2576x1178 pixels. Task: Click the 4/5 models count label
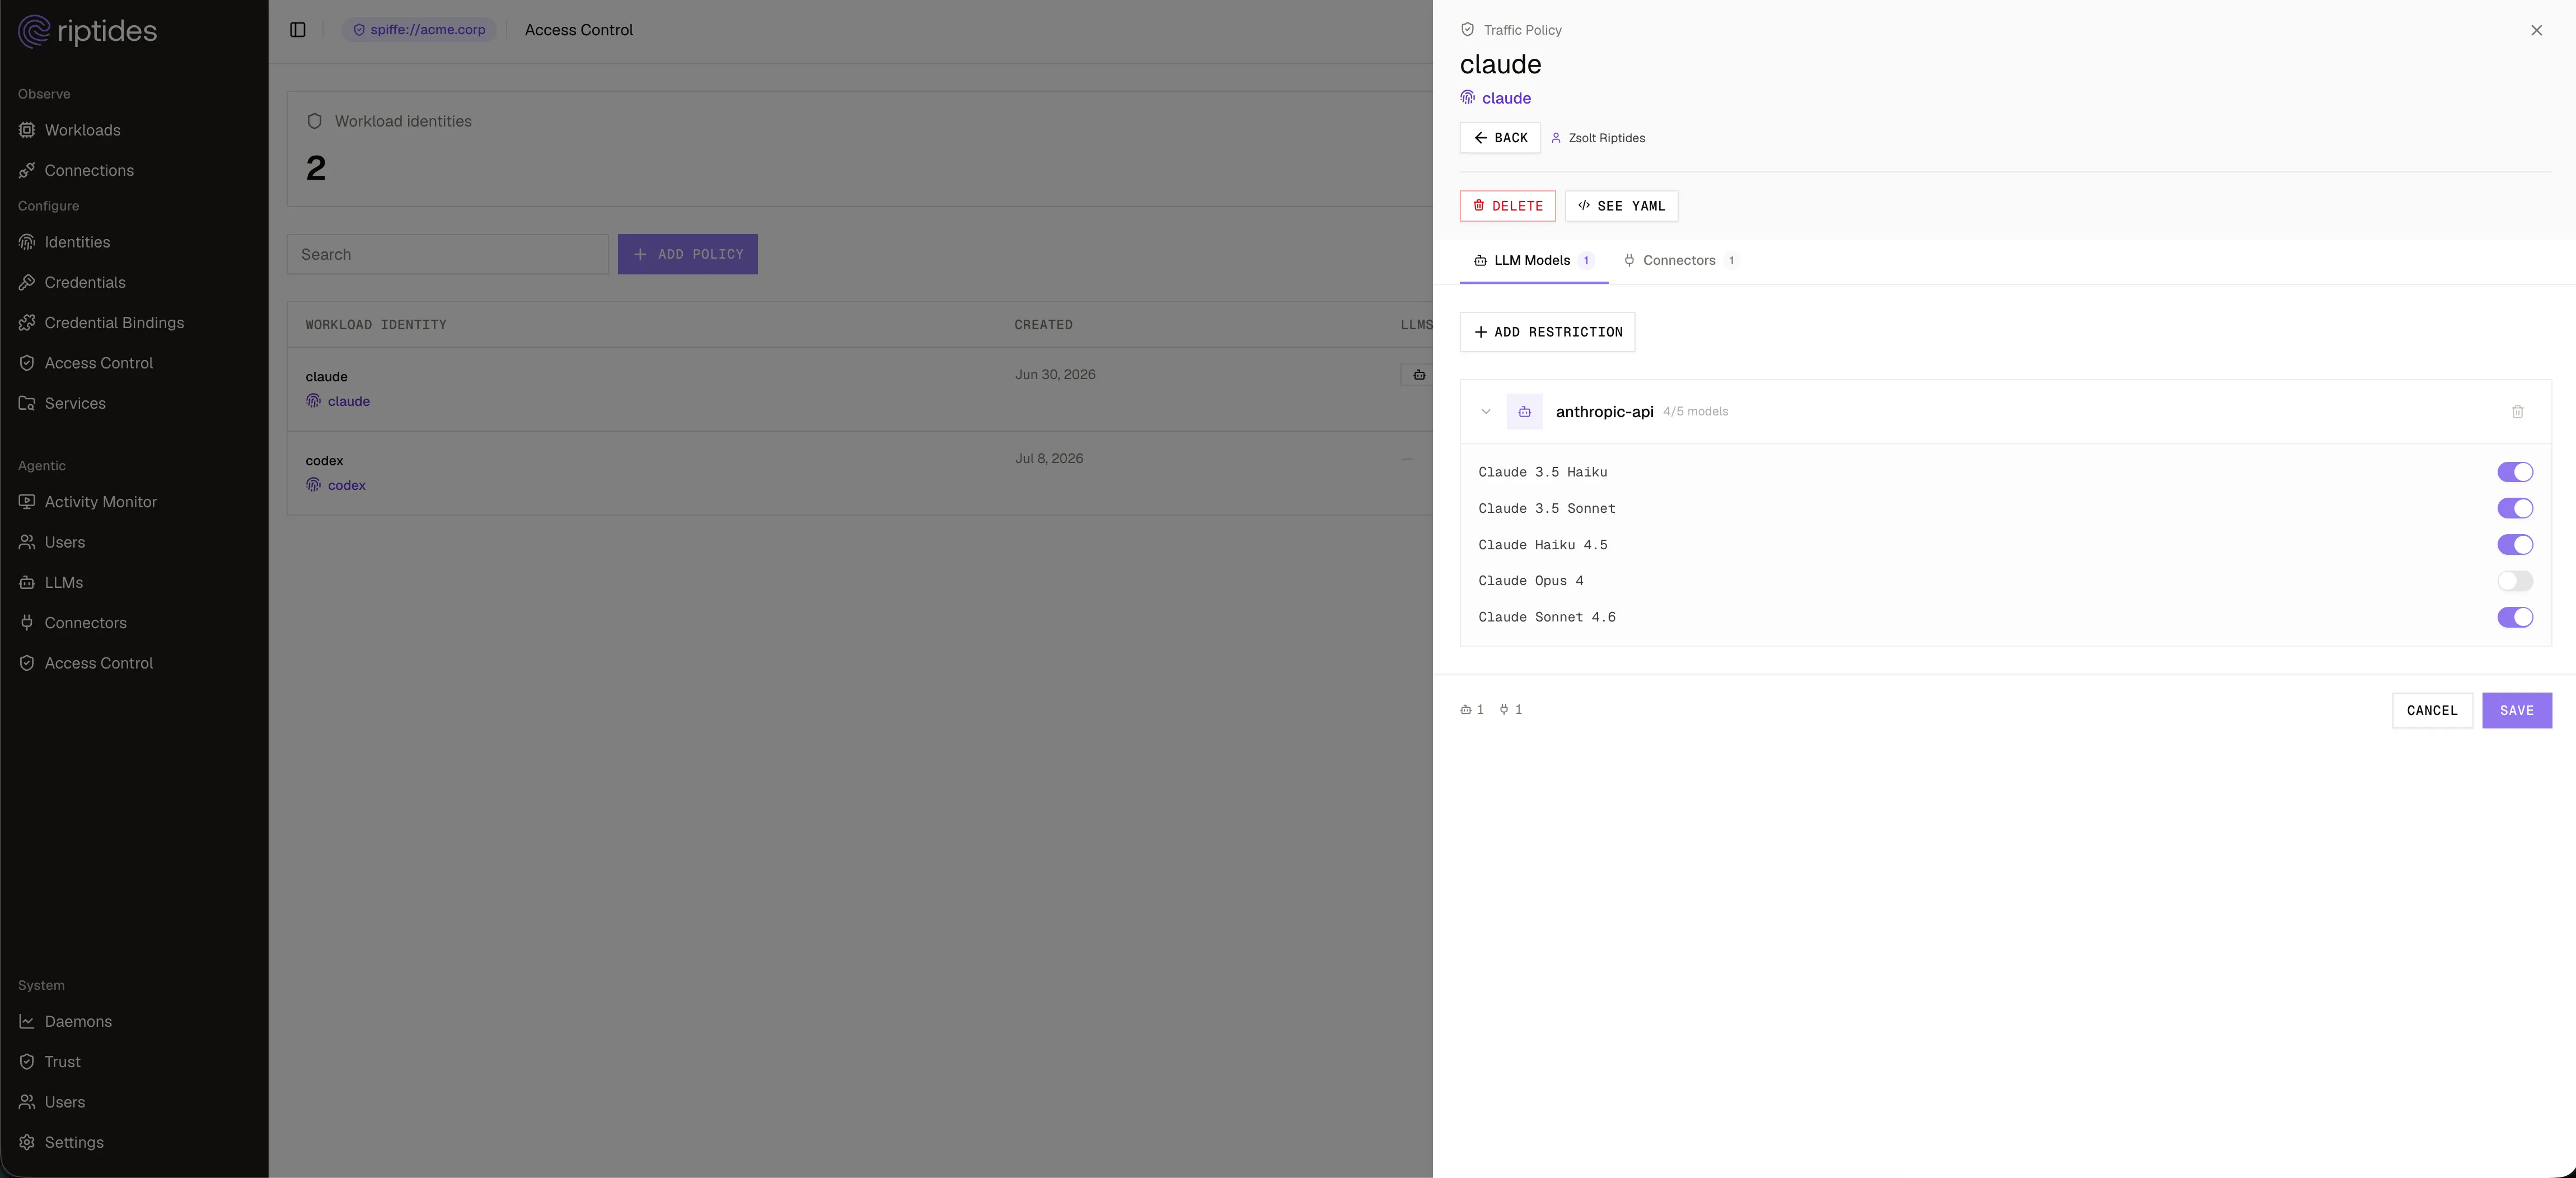1695,411
